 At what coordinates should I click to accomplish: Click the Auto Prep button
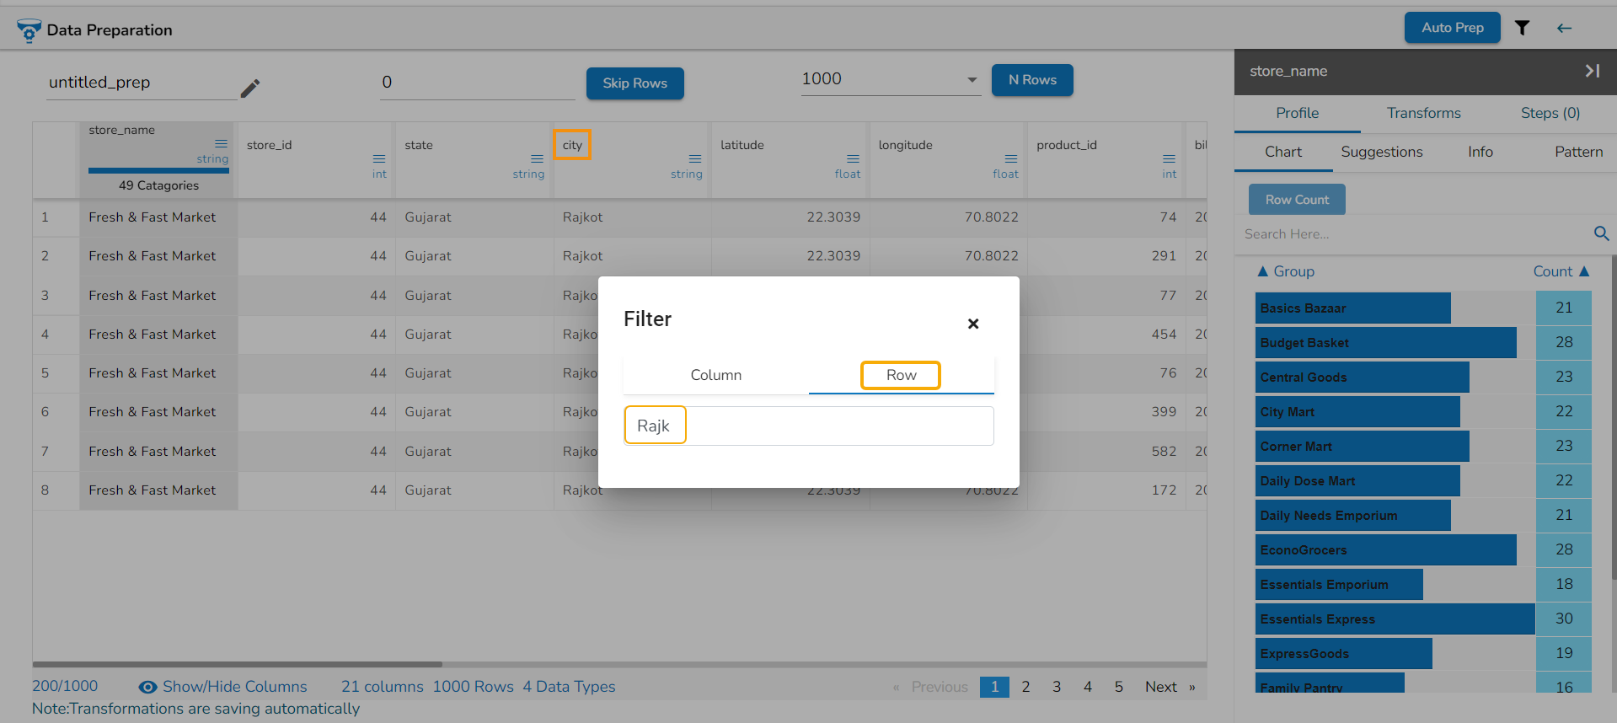coord(1452,28)
